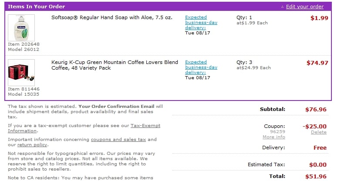The height and width of the screenshot is (181, 341).
Task: Click the $74.97 line price
Action: [x=317, y=63]
